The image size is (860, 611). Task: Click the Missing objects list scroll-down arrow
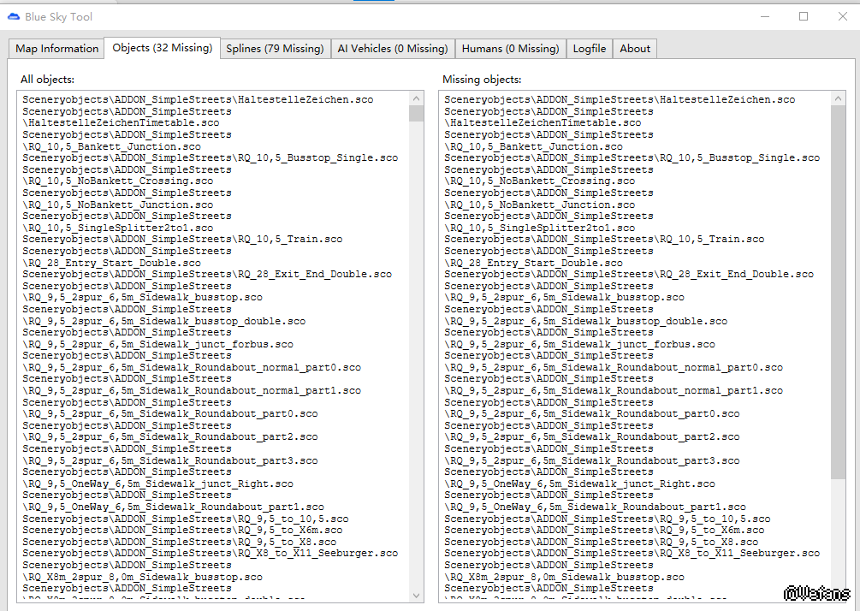click(x=838, y=595)
